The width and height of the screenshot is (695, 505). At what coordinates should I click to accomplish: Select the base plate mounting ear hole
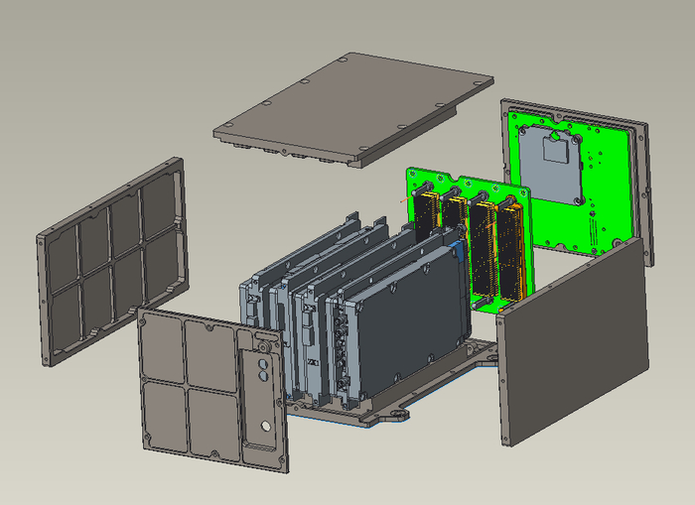click(x=398, y=415)
